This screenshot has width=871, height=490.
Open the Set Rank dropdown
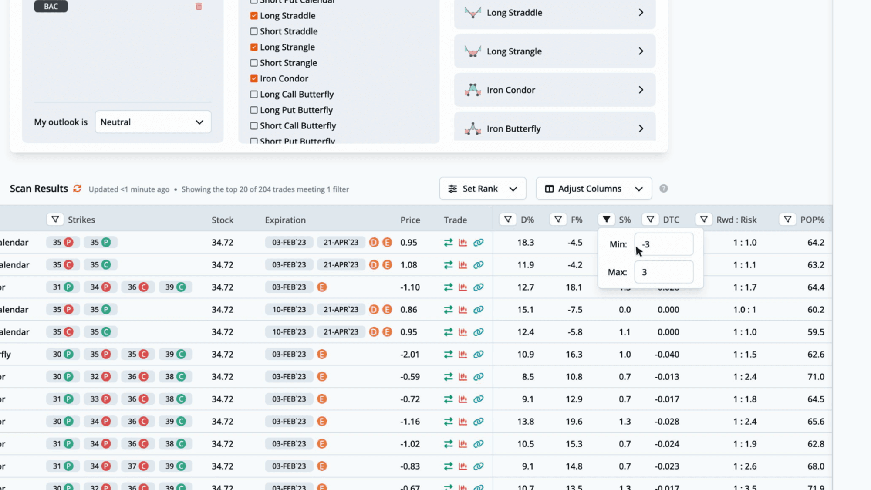click(483, 189)
